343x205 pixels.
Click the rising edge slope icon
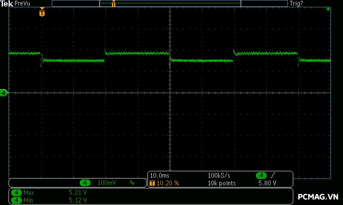[273, 176]
